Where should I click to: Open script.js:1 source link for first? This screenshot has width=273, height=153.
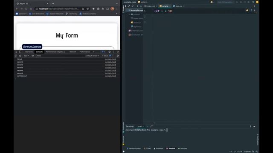[110, 59]
